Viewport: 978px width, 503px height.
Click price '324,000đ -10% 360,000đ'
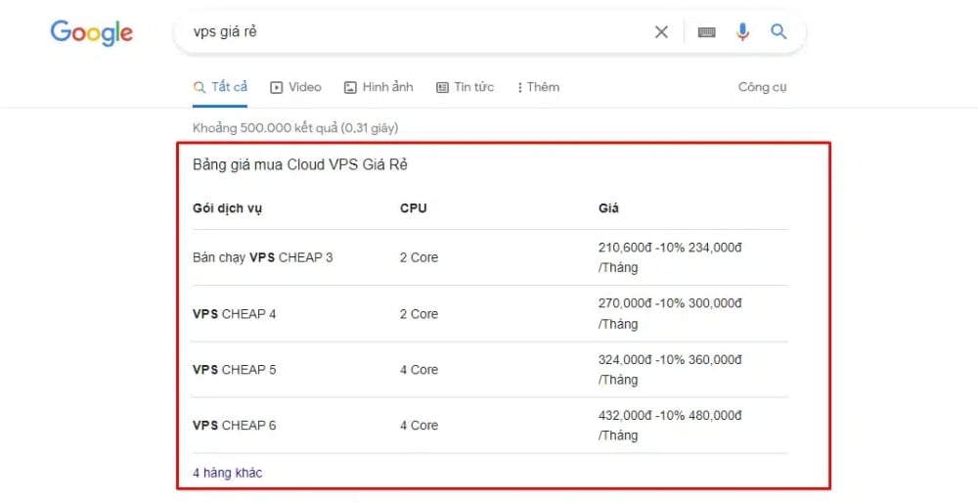click(670, 360)
